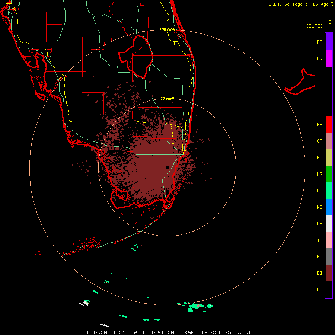Click the HR legend label
Screen dimensions: 335x335
[319, 174]
